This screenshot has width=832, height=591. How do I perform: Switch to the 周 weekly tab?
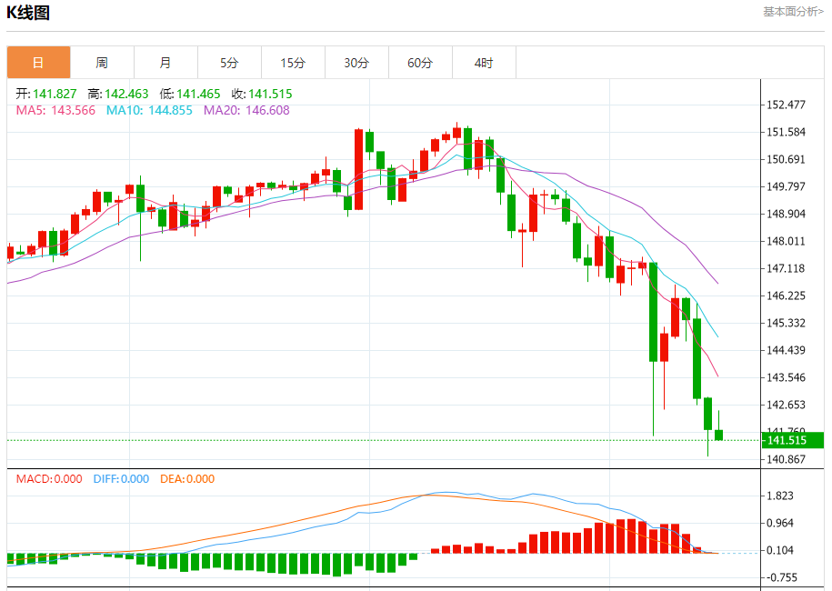click(102, 63)
